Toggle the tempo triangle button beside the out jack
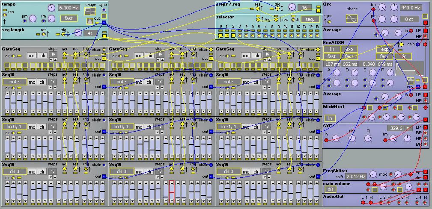432x209 pixels. pos(90,21)
